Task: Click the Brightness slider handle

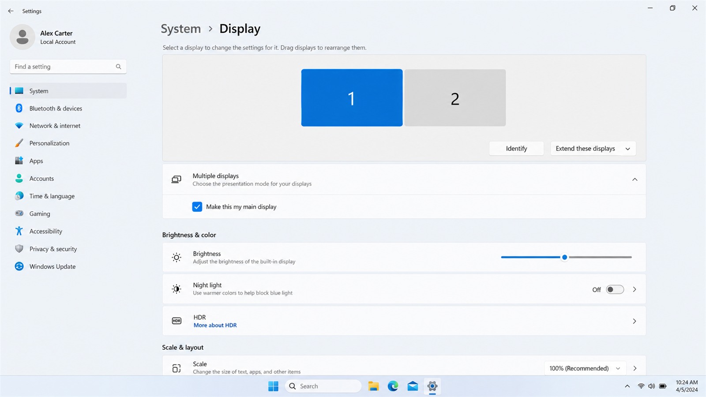Action: point(564,257)
